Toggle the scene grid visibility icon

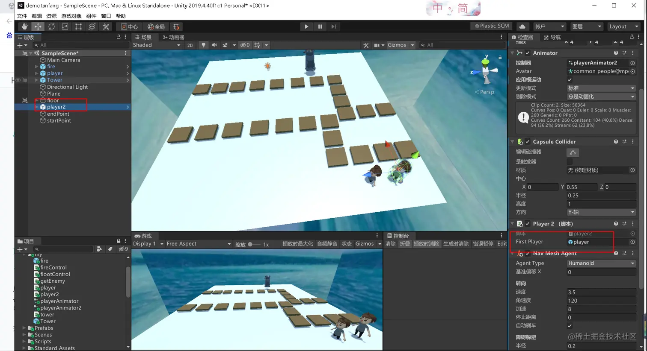[x=257, y=45]
